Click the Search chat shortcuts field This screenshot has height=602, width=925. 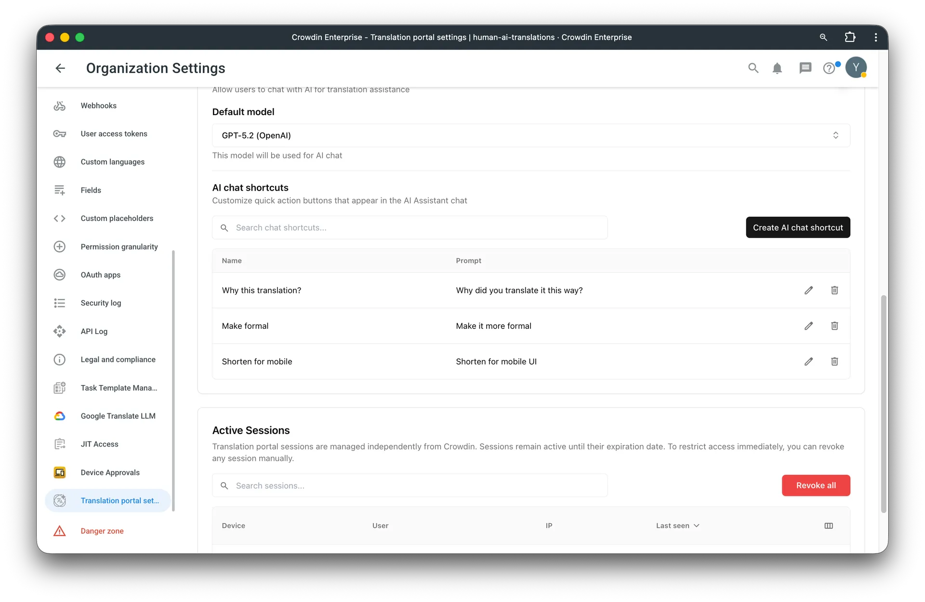(410, 228)
